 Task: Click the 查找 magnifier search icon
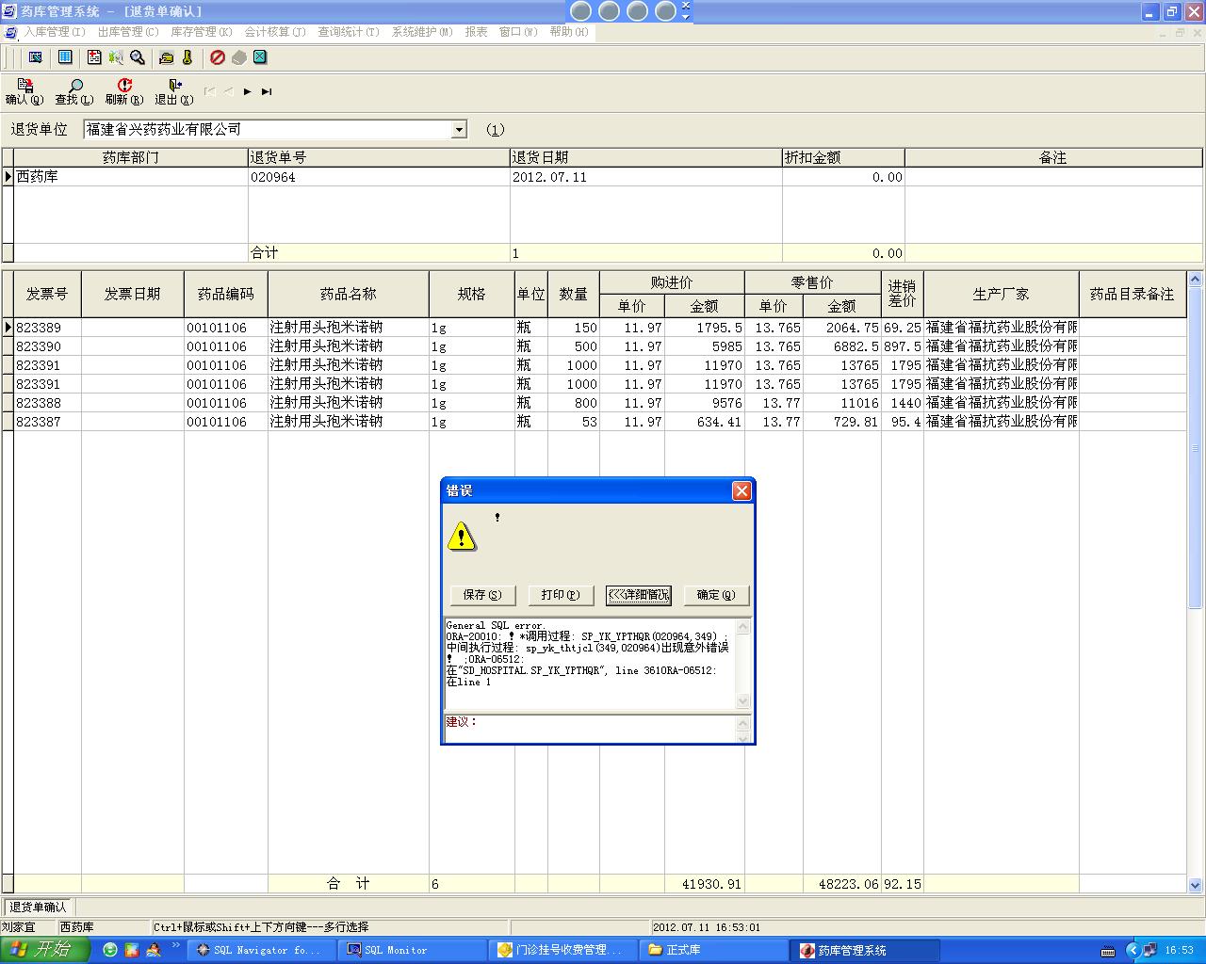[x=74, y=91]
